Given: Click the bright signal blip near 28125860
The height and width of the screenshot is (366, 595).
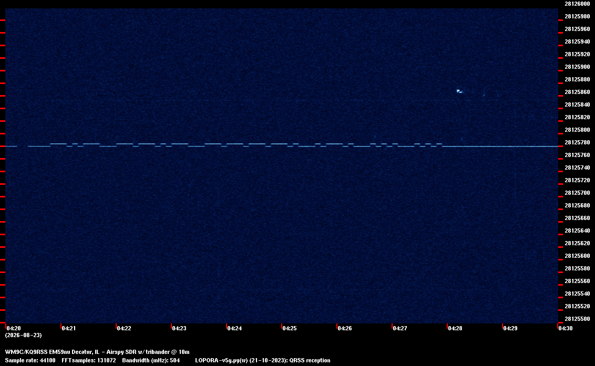Looking at the screenshot, I should point(459,91).
